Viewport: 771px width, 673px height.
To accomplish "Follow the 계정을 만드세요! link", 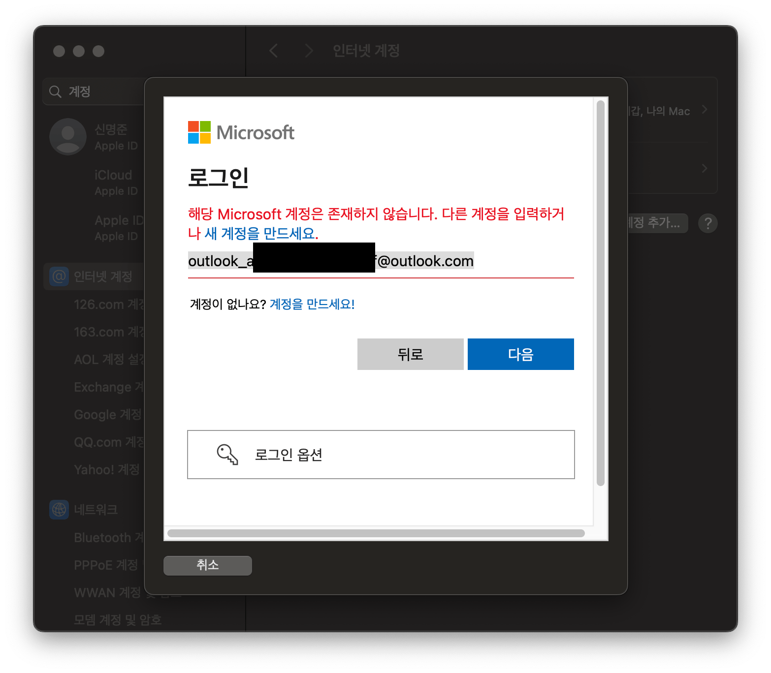I will coord(312,304).
